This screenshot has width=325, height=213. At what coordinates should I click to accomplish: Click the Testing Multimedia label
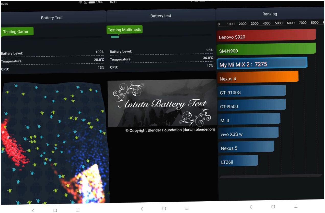pyautogui.click(x=125, y=30)
